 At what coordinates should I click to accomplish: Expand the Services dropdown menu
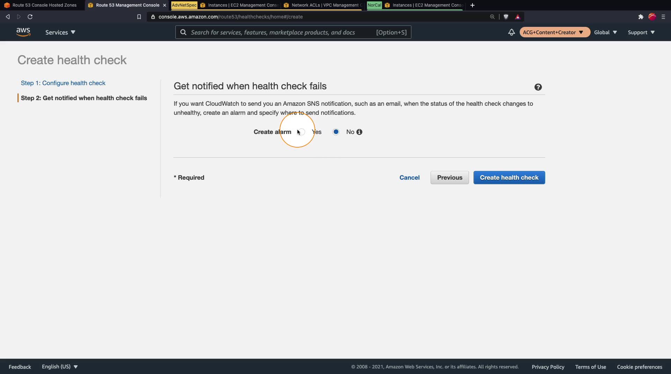point(60,32)
